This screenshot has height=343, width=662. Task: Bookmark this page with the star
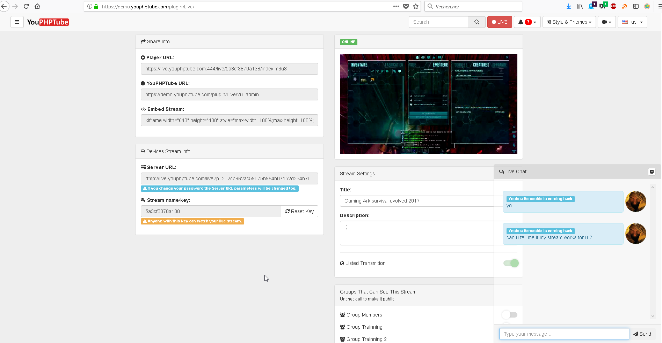pos(416,6)
